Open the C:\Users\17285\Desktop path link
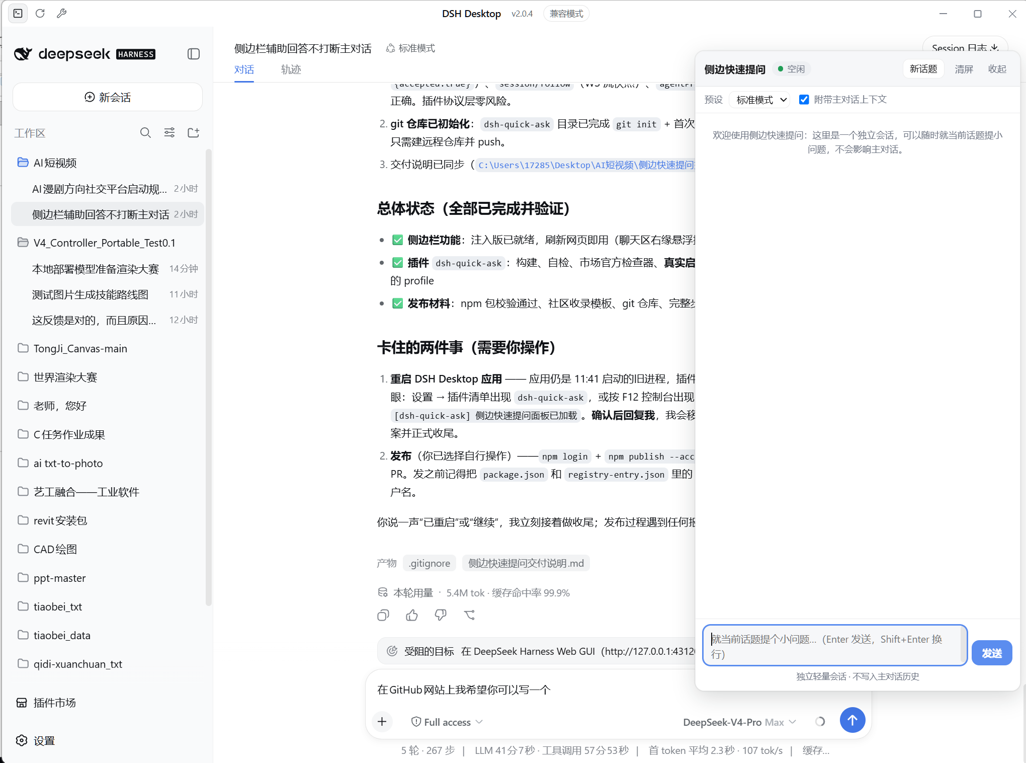Image resolution: width=1026 pixels, height=763 pixels. (586, 165)
